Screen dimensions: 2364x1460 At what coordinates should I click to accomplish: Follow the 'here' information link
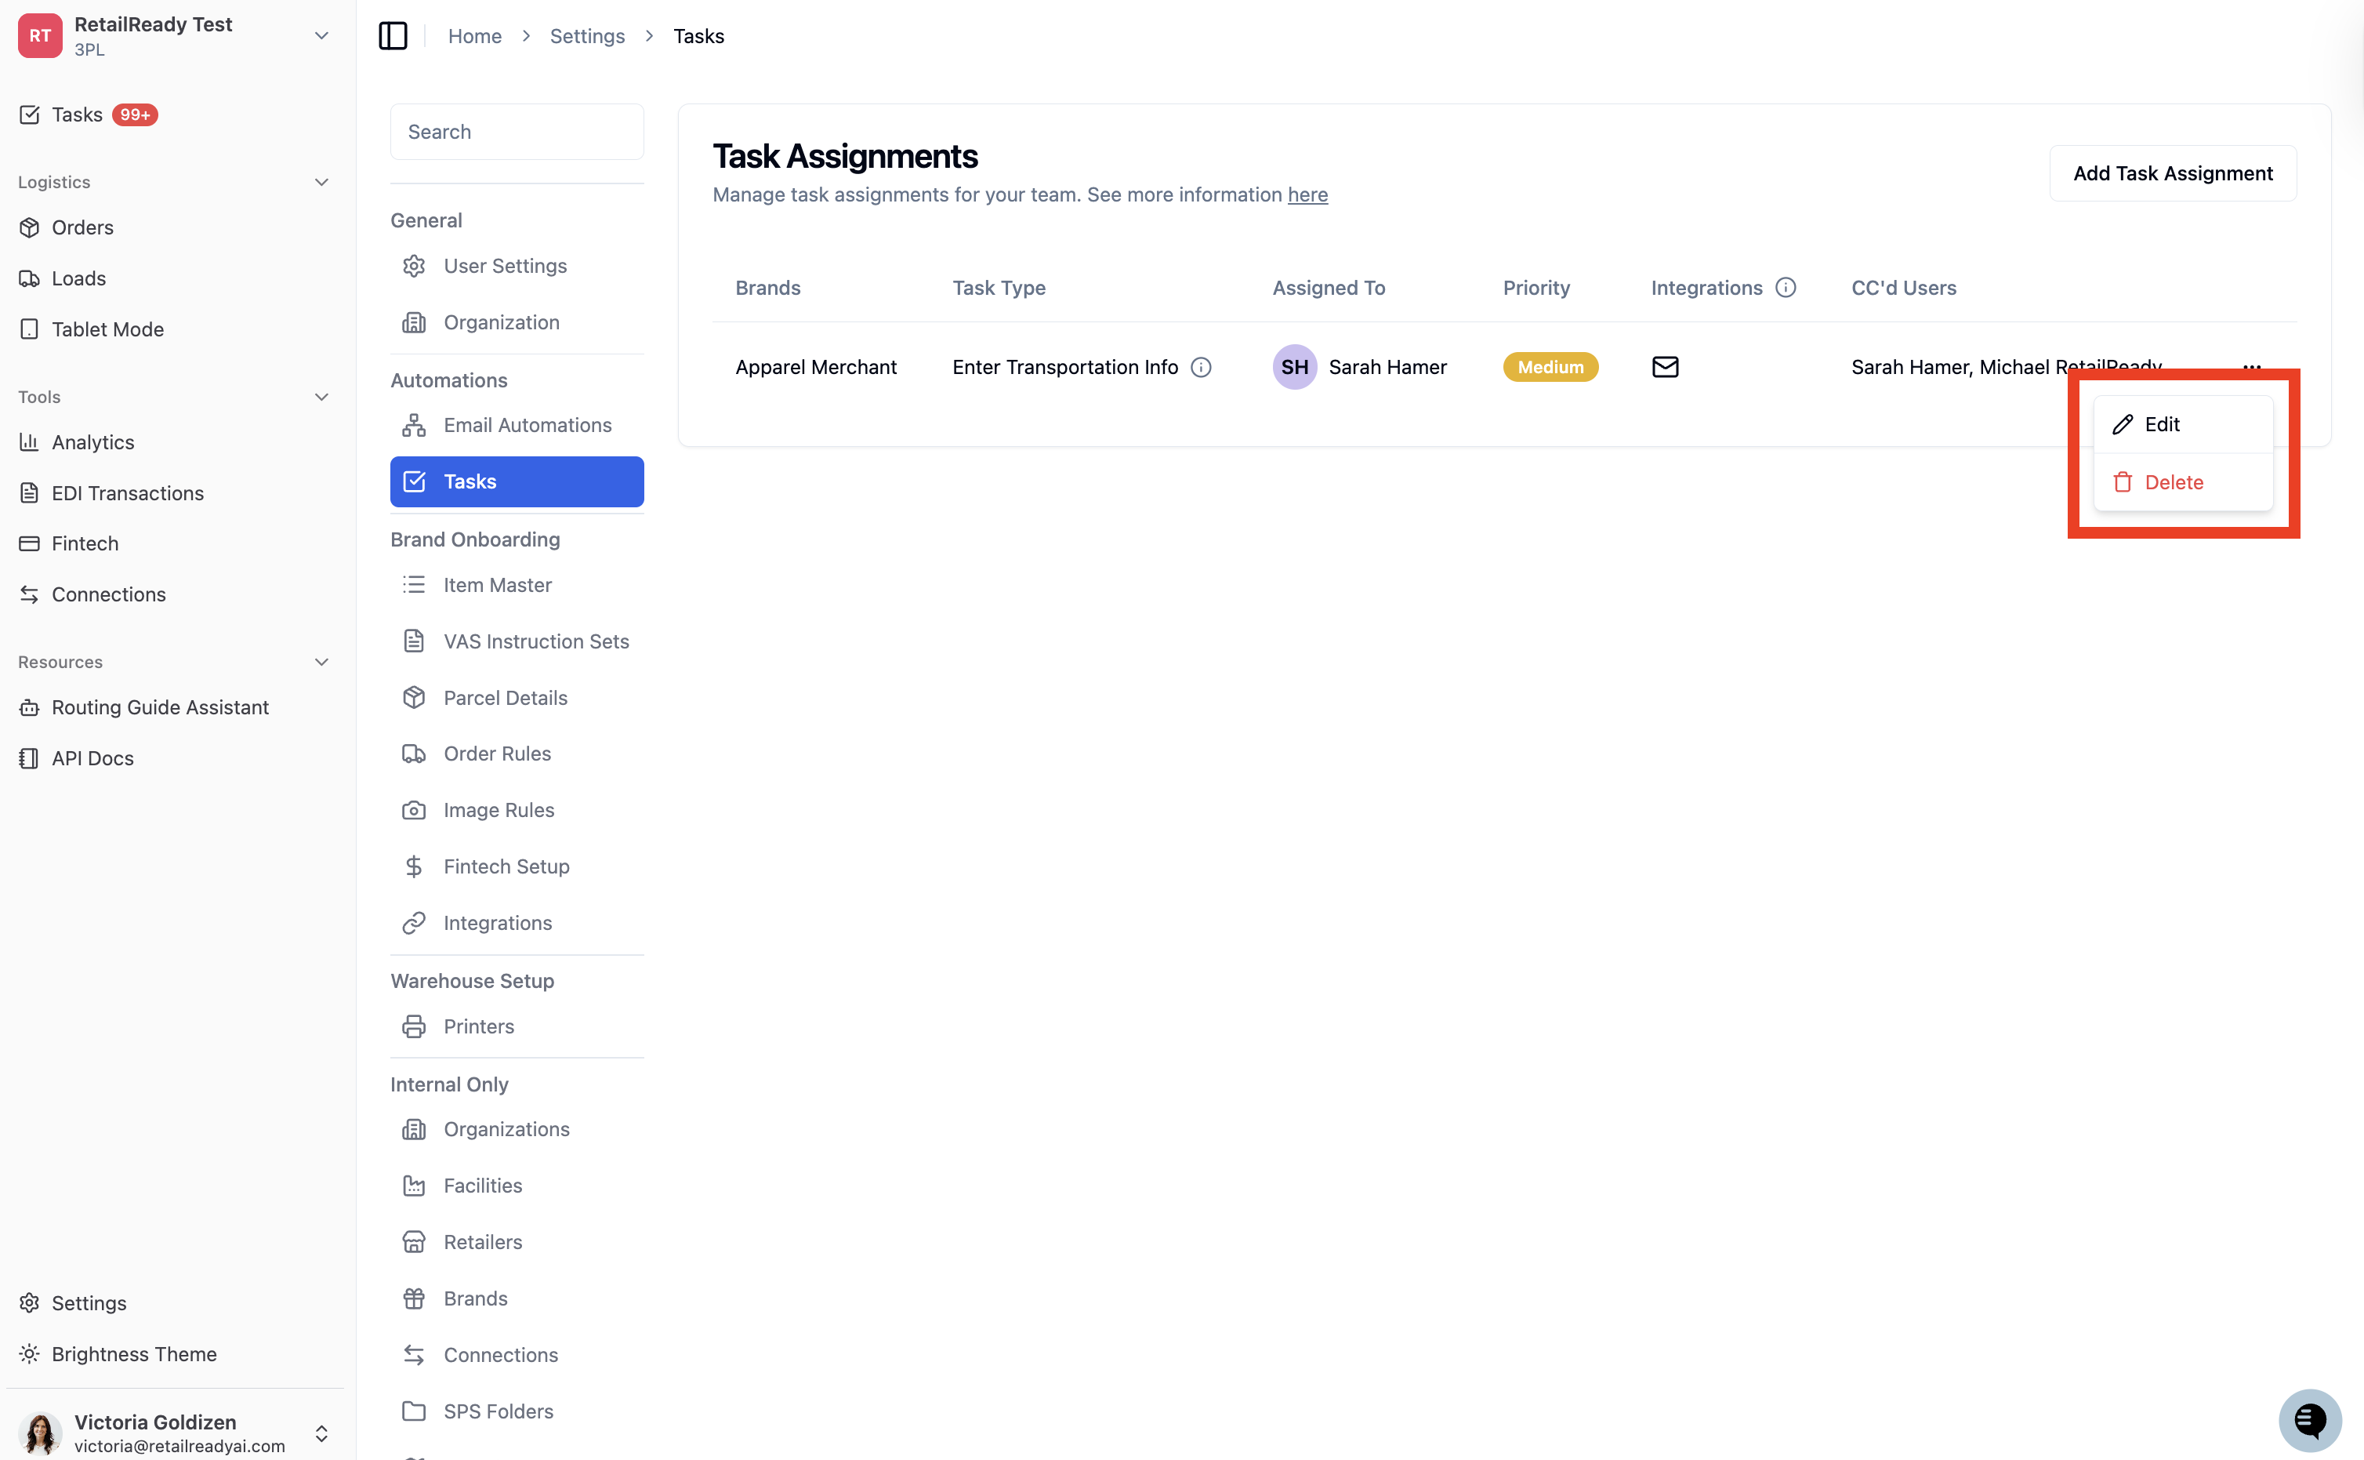1307,194
